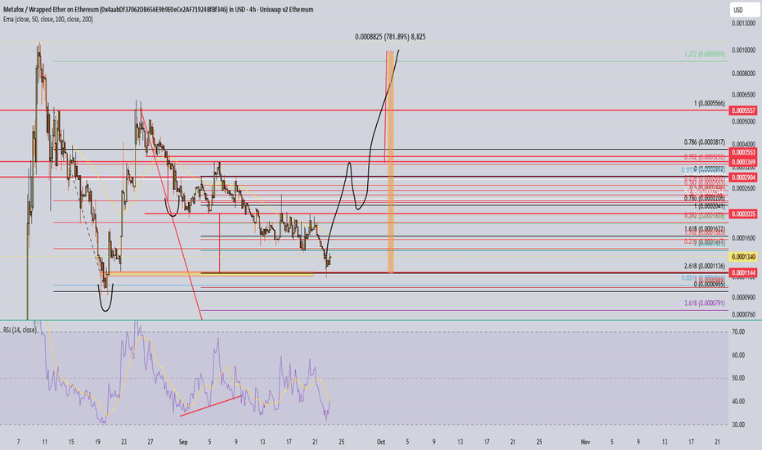
Task: Click the 0.0000900 price axis value
Action: tap(743, 297)
